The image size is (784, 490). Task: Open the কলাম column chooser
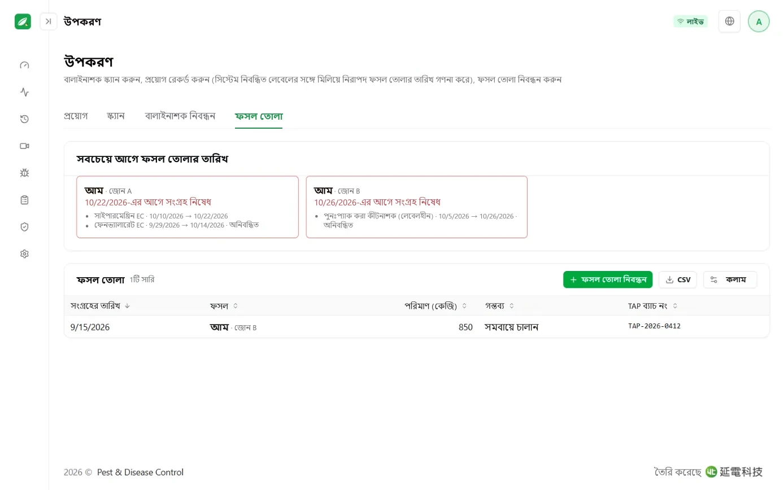730,279
